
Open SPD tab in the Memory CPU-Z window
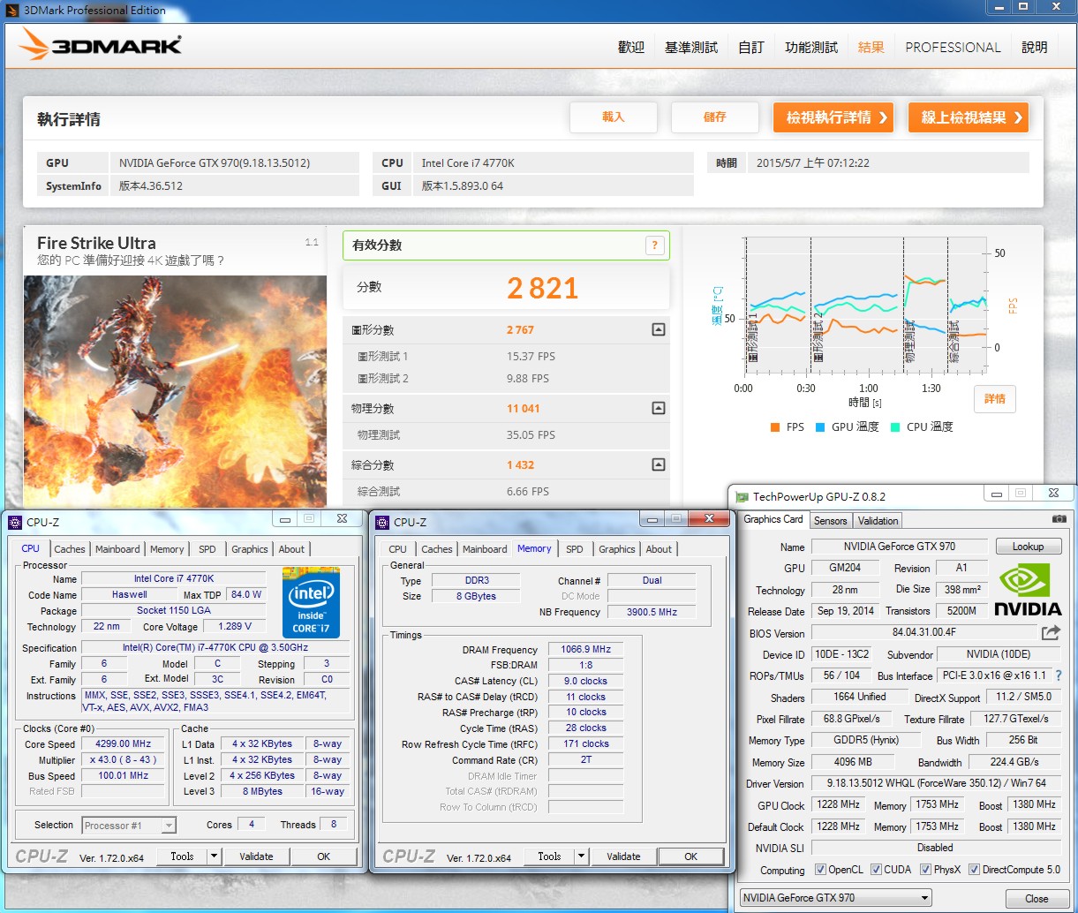pyautogui.click(x=575, y=549)
